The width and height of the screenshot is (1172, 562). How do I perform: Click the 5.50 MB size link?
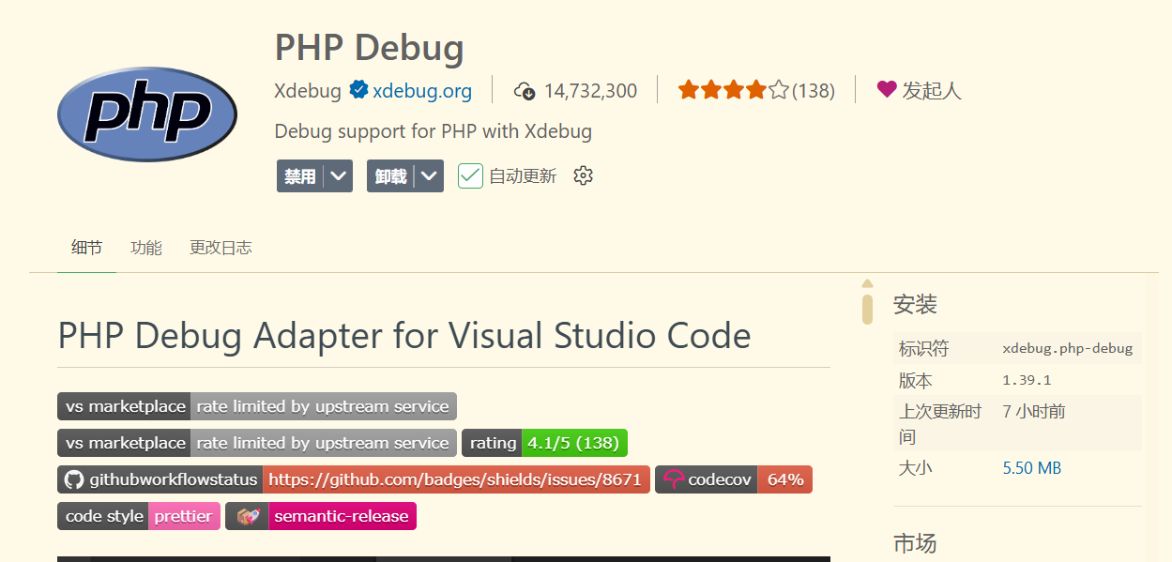1032,467
